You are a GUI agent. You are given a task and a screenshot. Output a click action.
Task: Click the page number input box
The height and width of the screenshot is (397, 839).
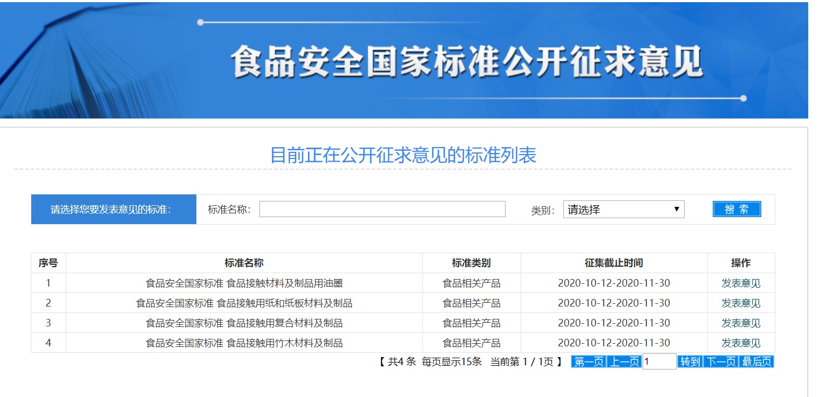pos(659,362)
